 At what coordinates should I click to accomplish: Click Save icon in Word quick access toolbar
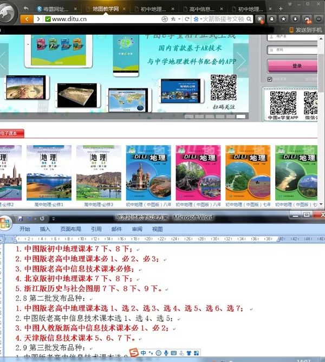pyautogui.click(x=21, y=218)
